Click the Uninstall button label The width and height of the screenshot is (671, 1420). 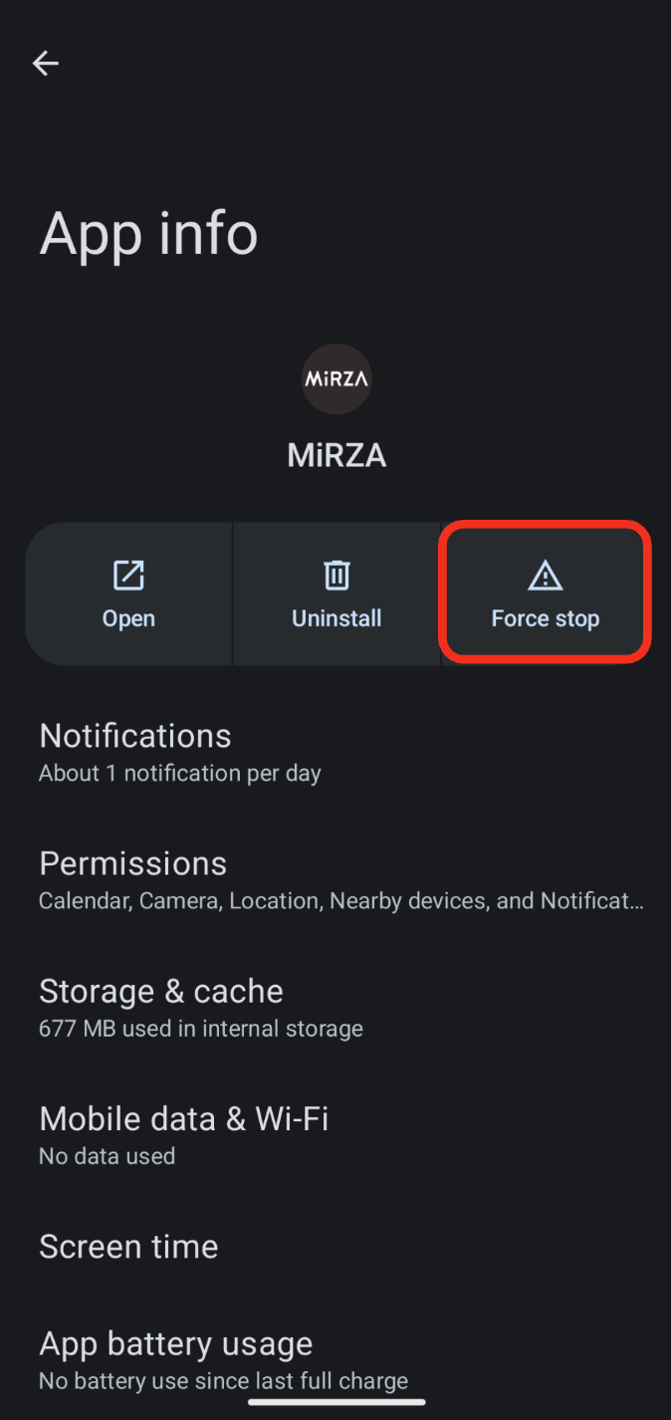click(336, 618)
